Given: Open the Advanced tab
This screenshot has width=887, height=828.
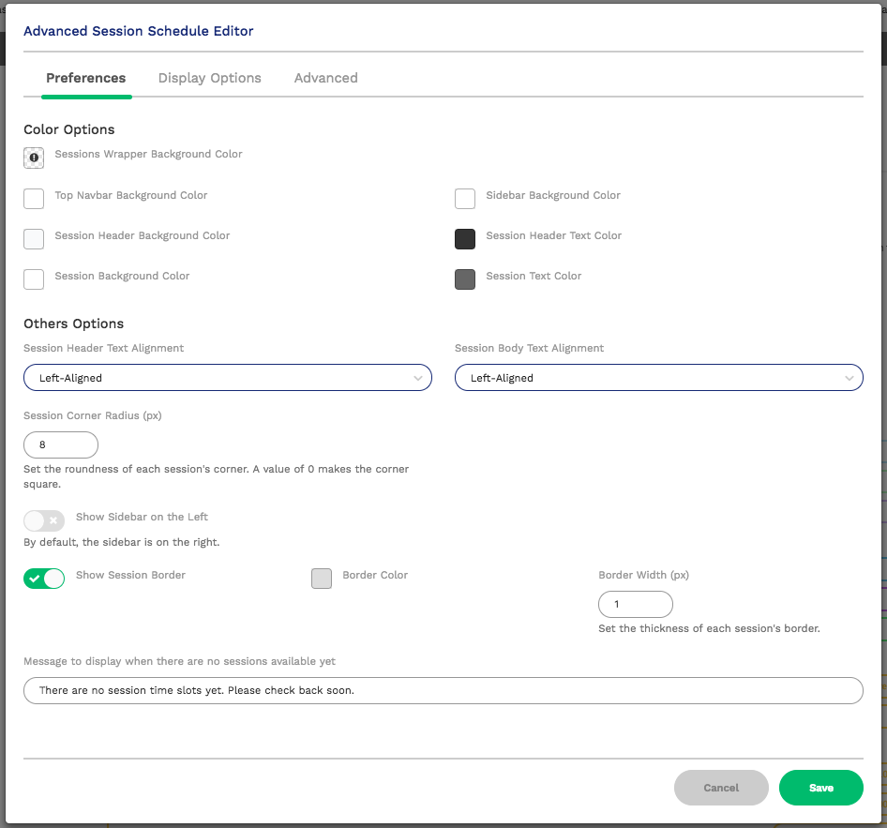Looking at the screenshot, I should [x=325, y=78].
